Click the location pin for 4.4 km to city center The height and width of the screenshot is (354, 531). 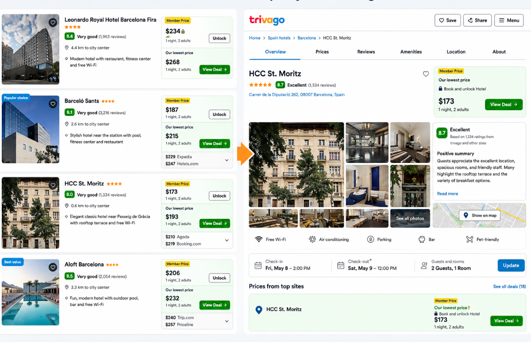(x=67, y=48)
